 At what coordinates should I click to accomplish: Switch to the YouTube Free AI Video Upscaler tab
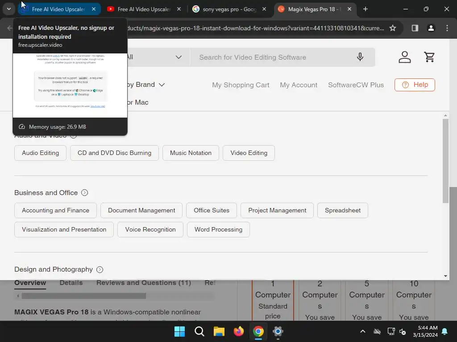pyautogui.click(x=143, y=9)
